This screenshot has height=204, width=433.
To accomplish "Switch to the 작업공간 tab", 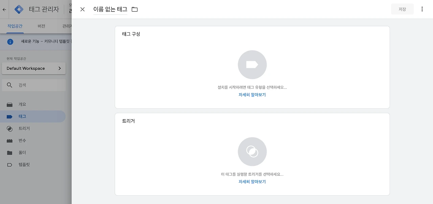I will 15,26.
